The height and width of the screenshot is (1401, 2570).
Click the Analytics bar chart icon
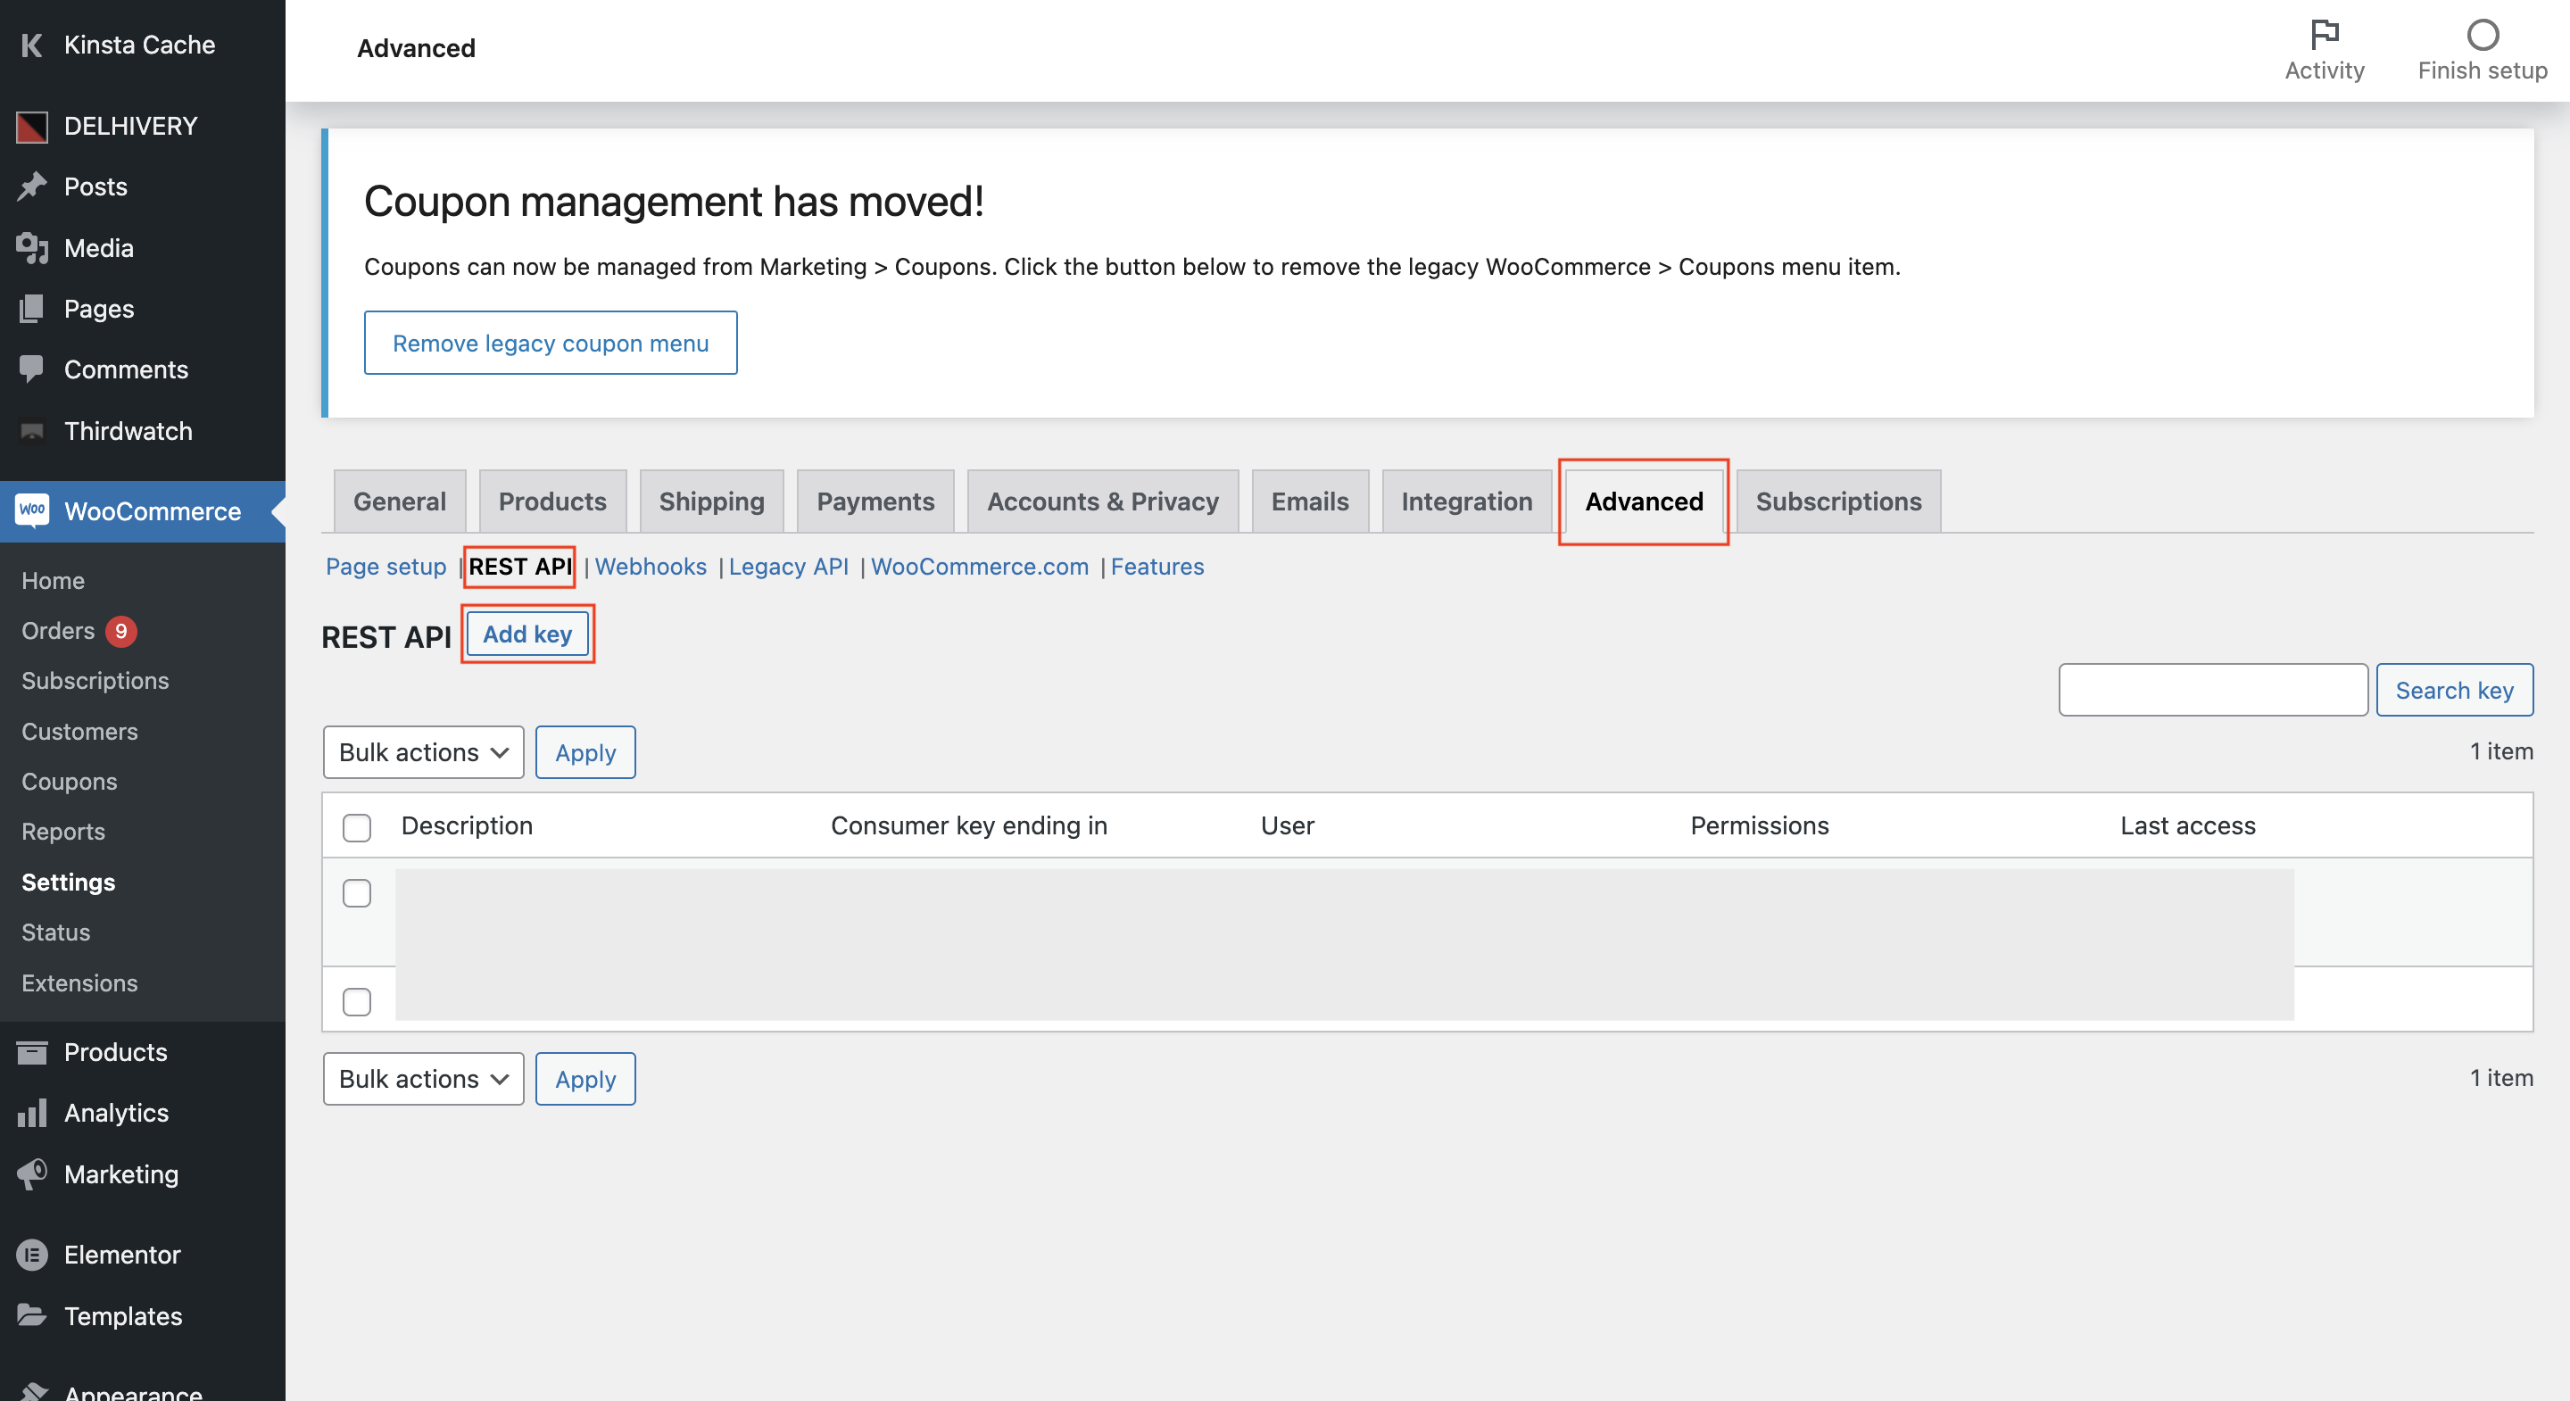tap(32, 1113)
